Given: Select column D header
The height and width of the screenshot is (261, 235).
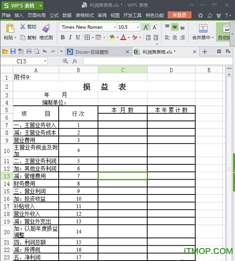Looking at the screenshot, I should click(x=171, y=70).
